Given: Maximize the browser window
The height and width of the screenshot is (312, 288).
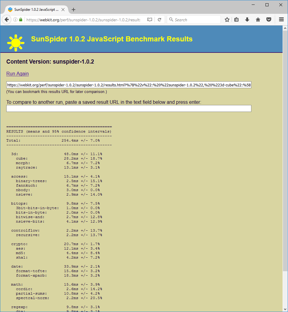Looking at the screenshot, I should (267, 5).
